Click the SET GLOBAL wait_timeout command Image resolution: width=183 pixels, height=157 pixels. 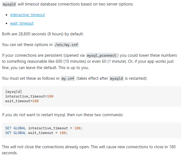(x=36, y=133)
